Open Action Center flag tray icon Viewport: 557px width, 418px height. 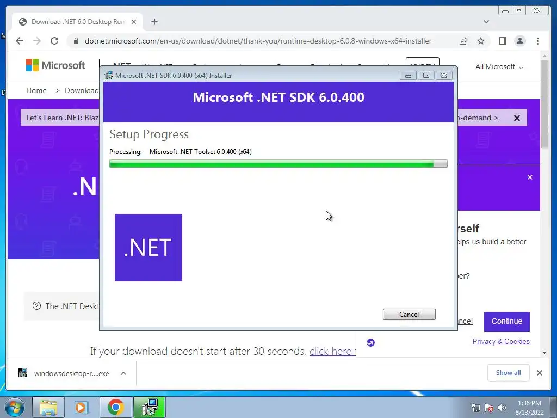click(489, 408)
